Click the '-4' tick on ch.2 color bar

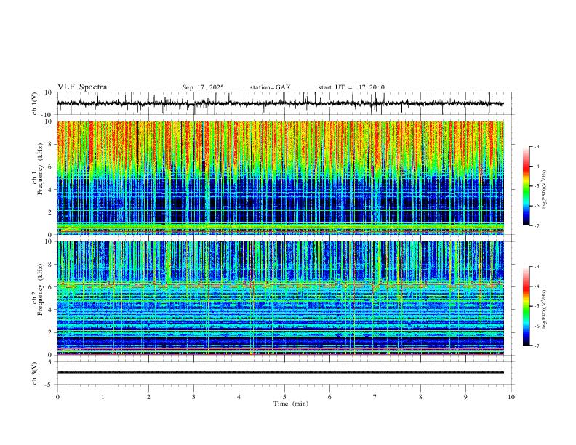536,286
